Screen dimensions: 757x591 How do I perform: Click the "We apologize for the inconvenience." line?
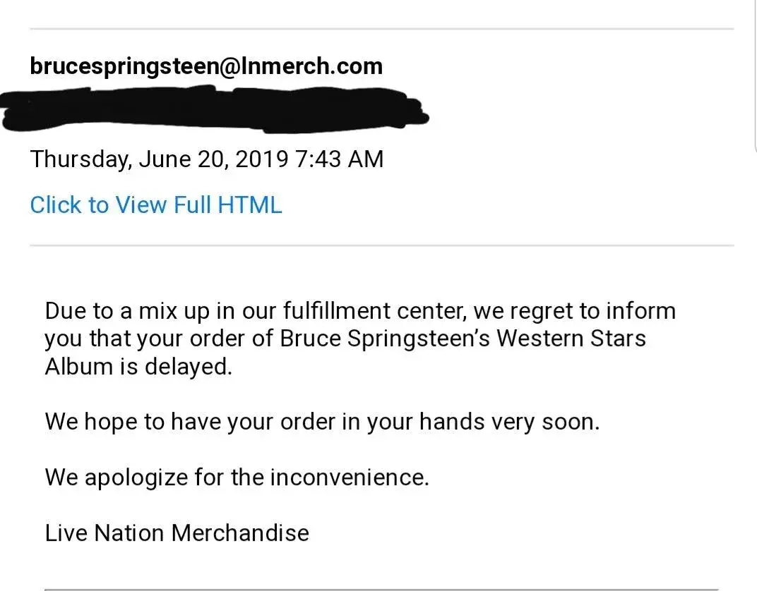click(237, 477)
